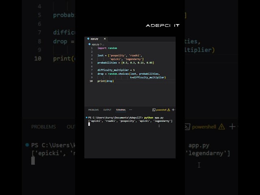This screenshot has height=195, width=260.
Task: Close the app.py editor tab
Action: coord(105,39)
